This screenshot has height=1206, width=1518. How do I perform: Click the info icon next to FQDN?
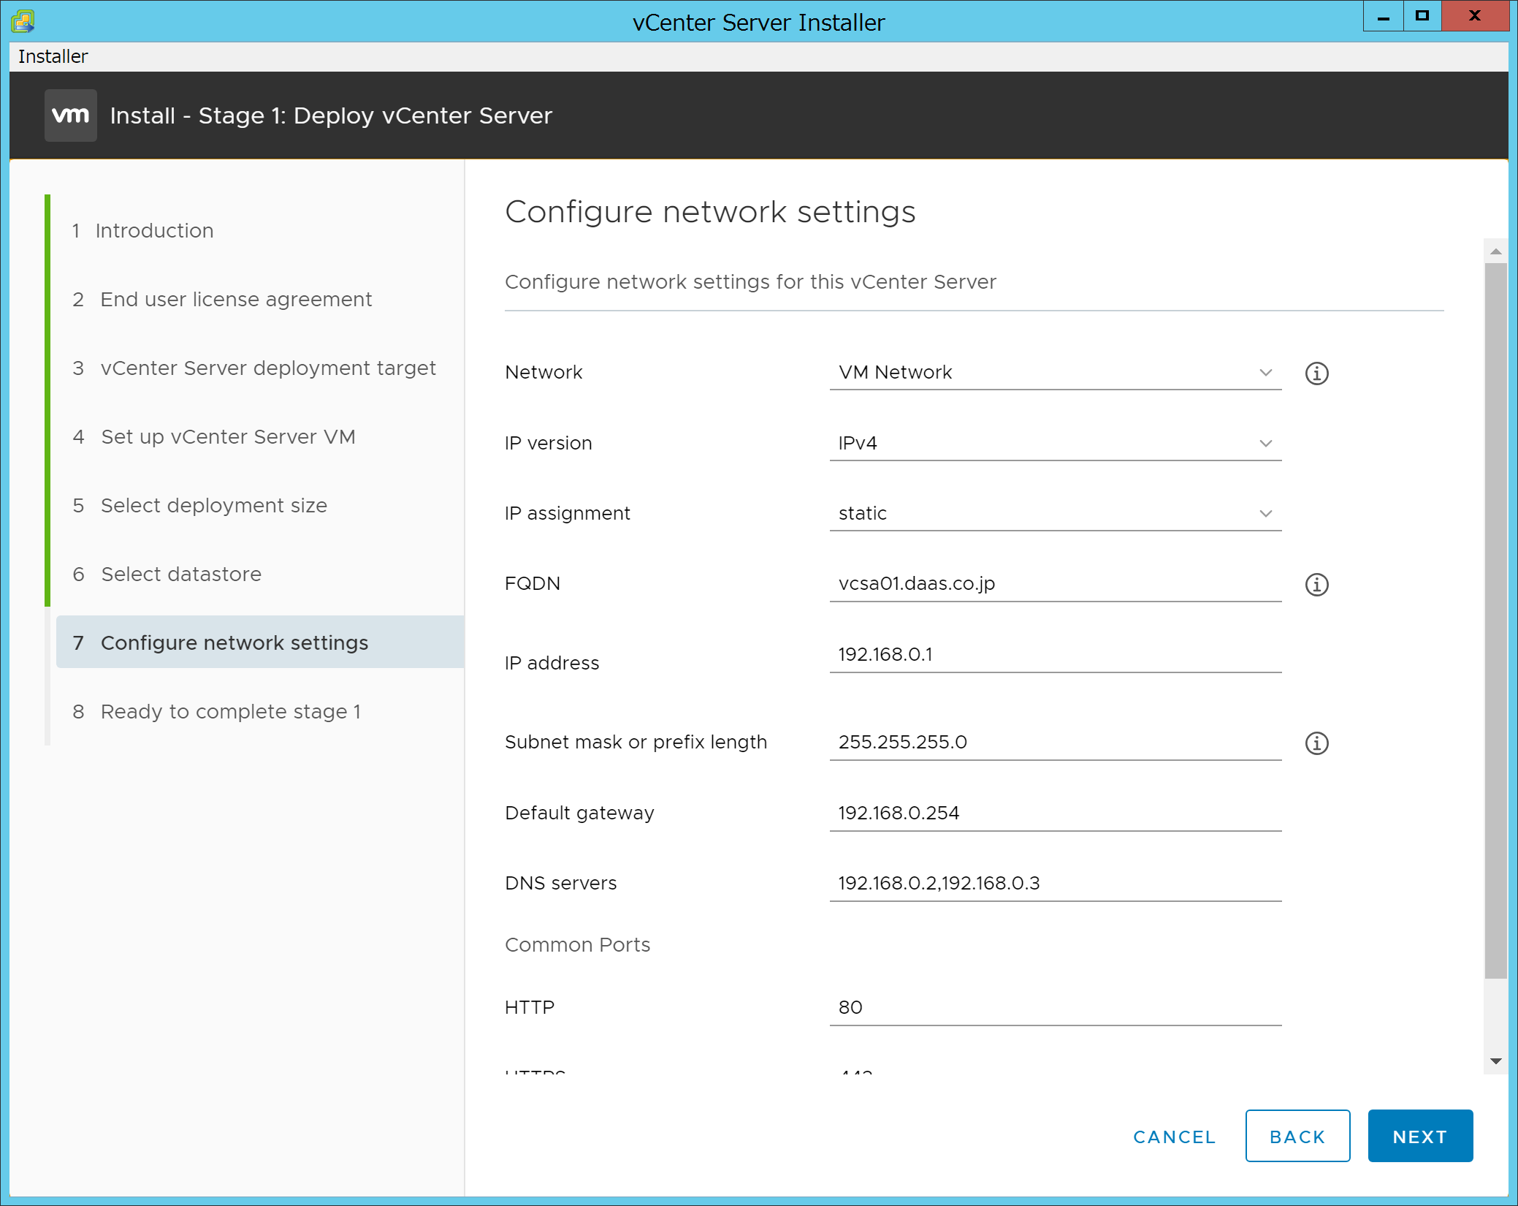click(x=1316, y=585)
